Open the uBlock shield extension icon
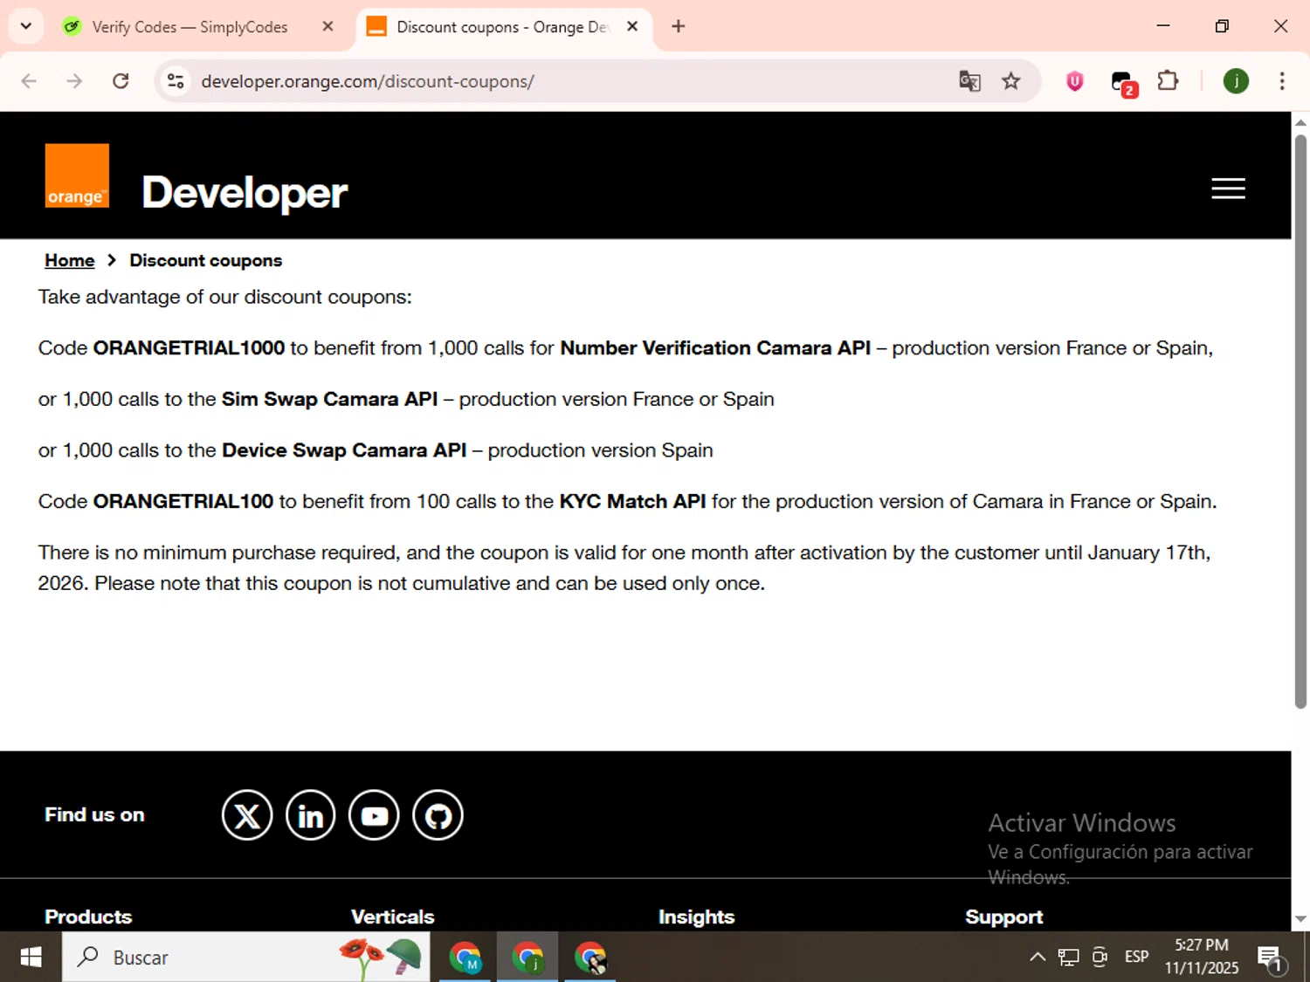Image resolution: width=1310 pixels, height=982 pixels. (1074, 81)
